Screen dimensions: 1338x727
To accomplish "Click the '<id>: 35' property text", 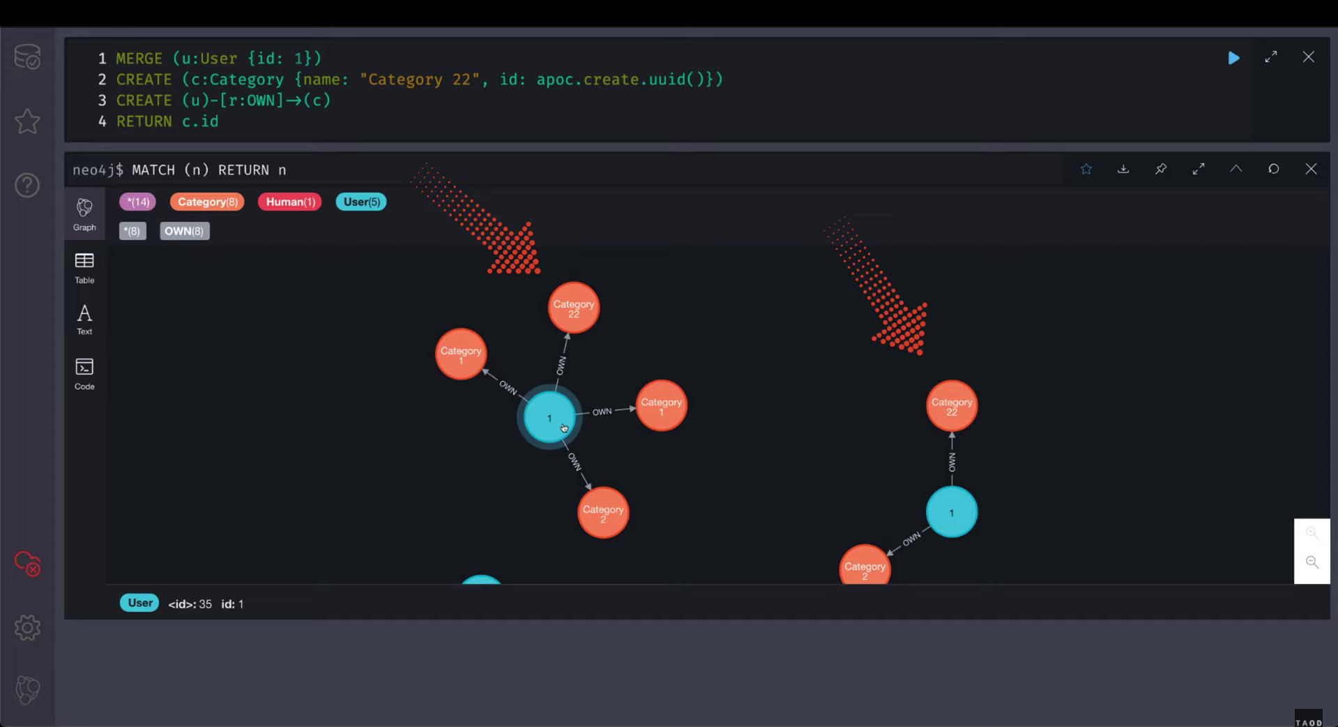I will click(190, 604).
